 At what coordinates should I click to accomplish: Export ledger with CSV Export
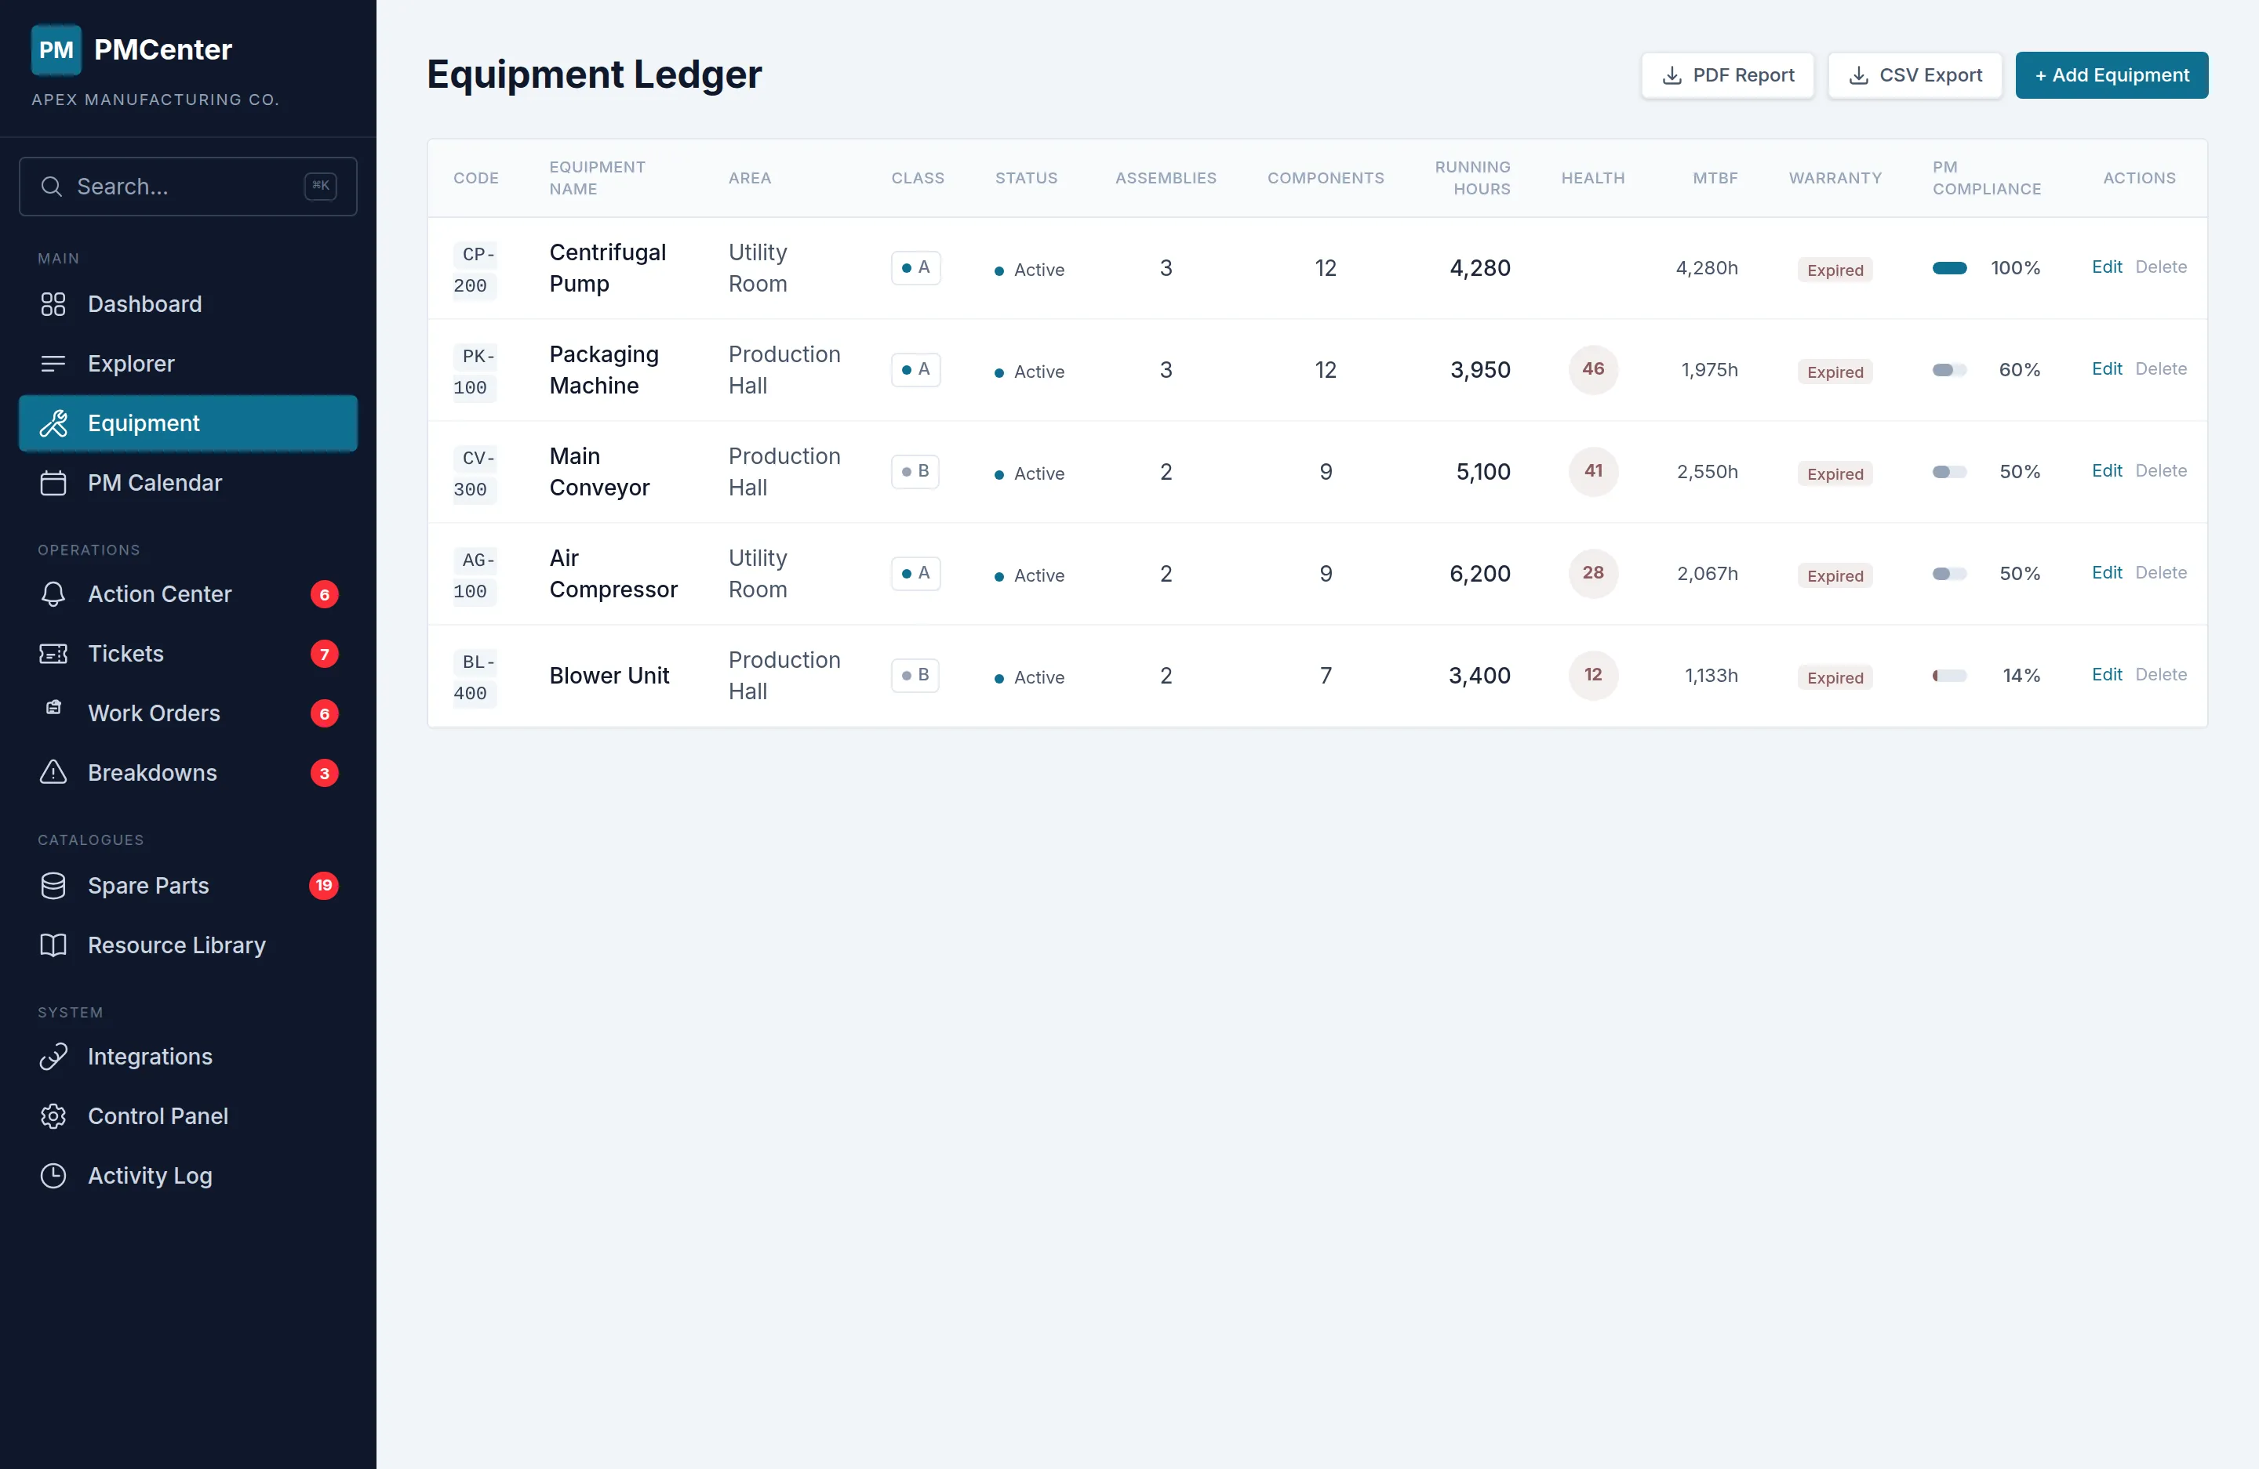point(1915,75)
